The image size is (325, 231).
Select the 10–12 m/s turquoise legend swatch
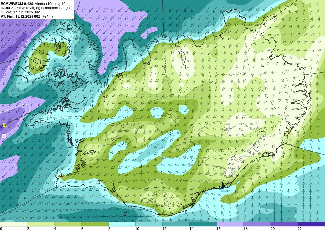[x=149, y=224]
